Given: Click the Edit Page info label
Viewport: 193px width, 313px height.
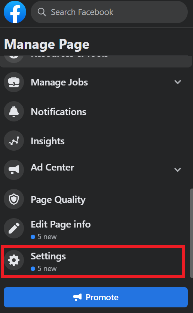Looking at the screenshot, I should pos(61,224).
